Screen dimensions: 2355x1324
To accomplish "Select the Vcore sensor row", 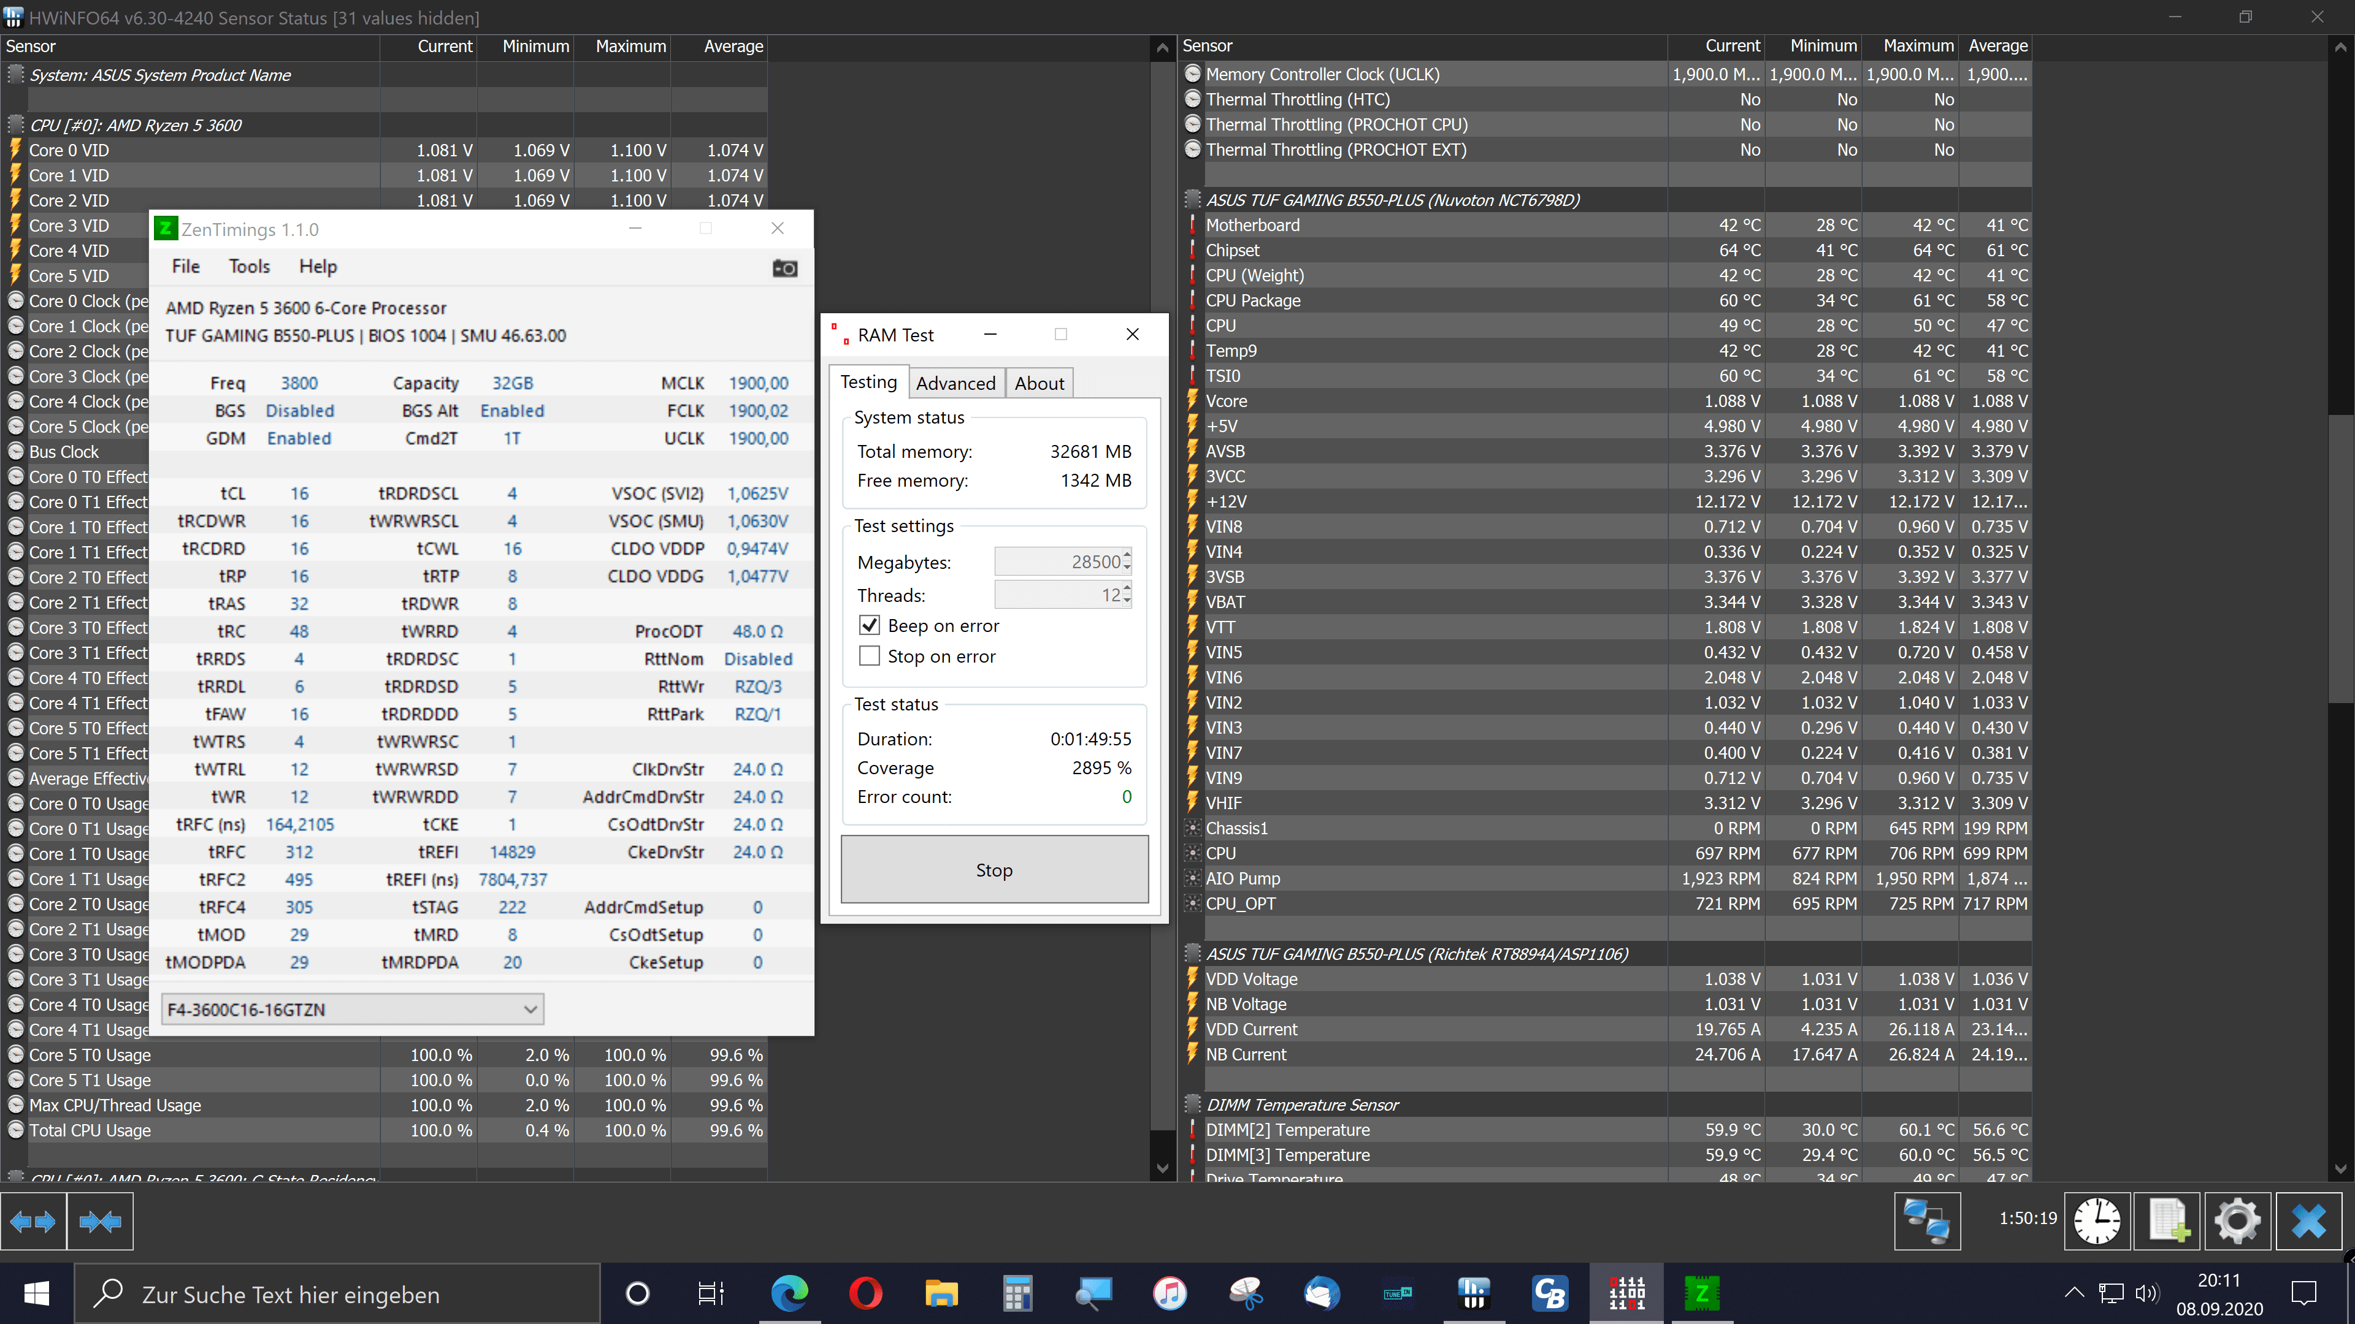I will tap(1606, 400).
